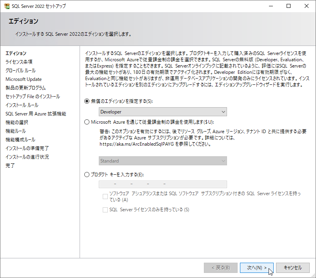Click the 次へ(N) > button
Image resolution: width=316 pixels, height=278 pixels.
[x=256, y=268]
